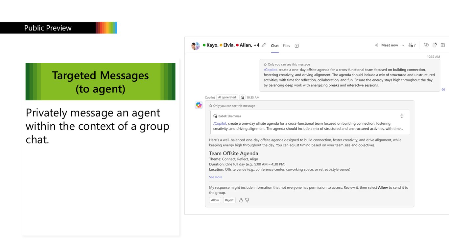The width and height of the screenshot is (449, 252).
Task: Expand the quoted Babak Shammas message
Action: (x=402, y=116)
